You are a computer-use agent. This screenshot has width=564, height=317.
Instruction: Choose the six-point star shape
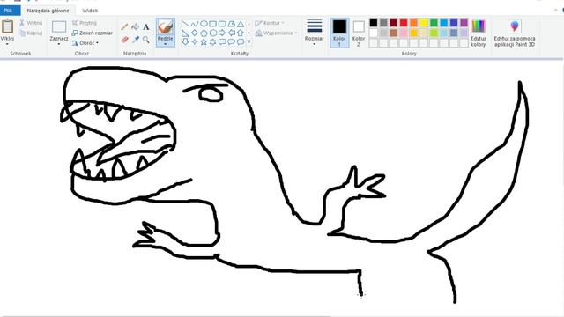click(x=213, y=41)
